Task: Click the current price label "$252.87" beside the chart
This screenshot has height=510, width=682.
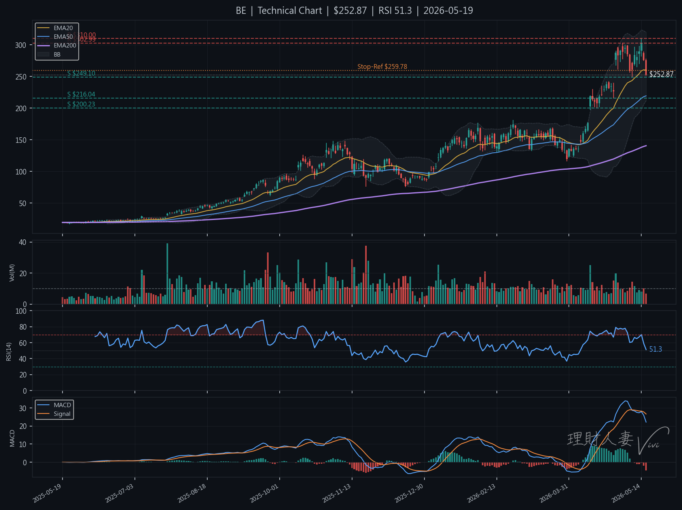Action: [661, 74]
